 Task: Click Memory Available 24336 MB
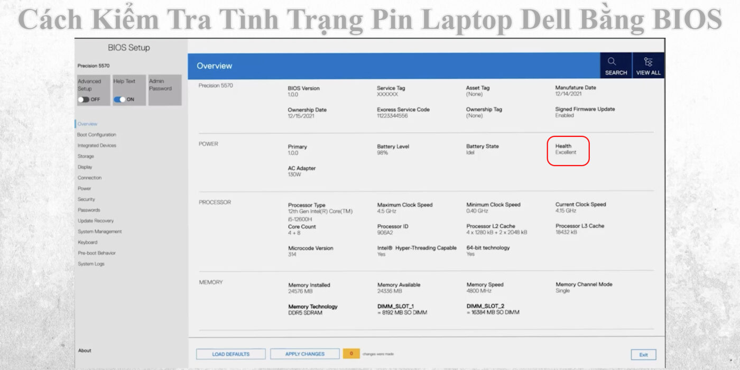(399, 288)
